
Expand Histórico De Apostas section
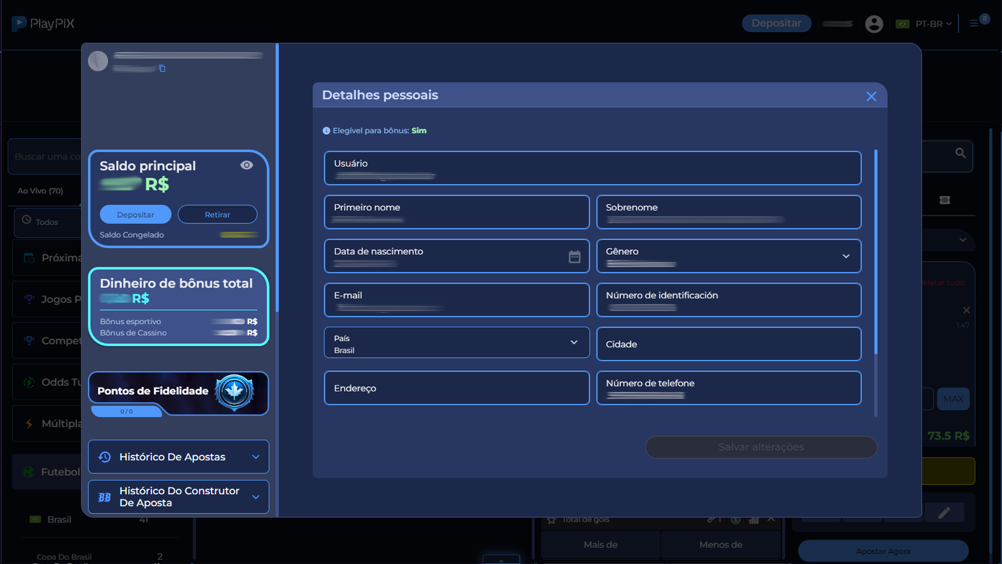click(x=178, y=457)
